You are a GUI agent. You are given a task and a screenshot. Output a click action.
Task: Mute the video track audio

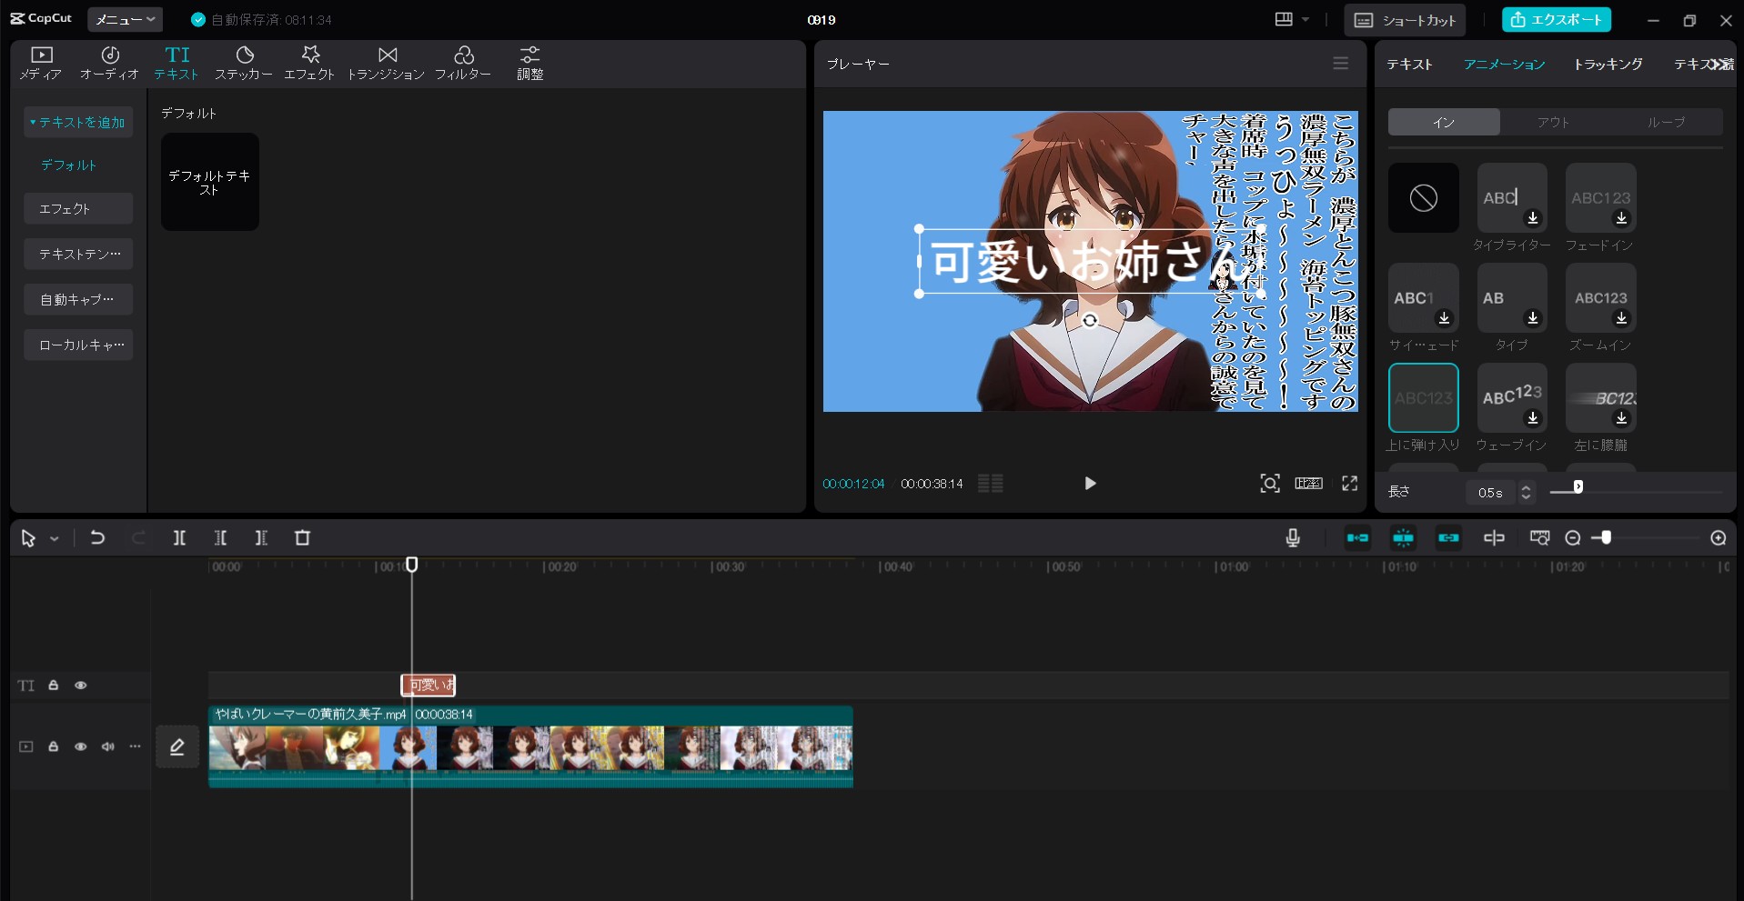pyautogui.click(x=108, y=746)
